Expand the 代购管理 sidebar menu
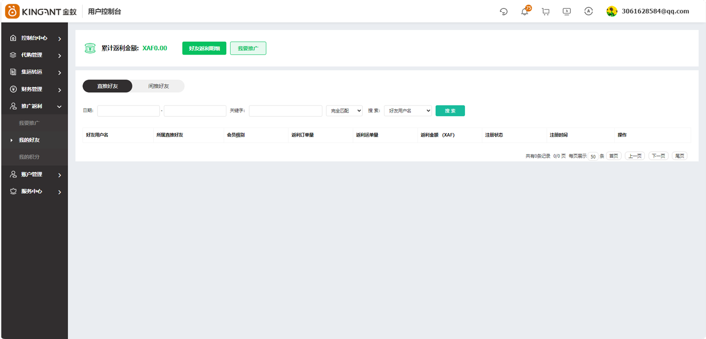 pyautogui.click(x=35, y=55)
